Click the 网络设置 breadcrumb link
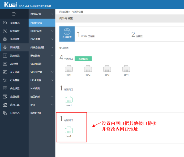 [x=63, y=12]
